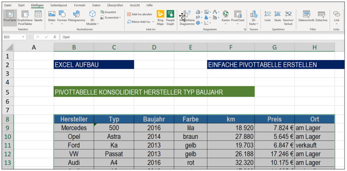The image size is (347, 171).
Task: Switch to the Formeln tab
Action: tap(80, 5)
